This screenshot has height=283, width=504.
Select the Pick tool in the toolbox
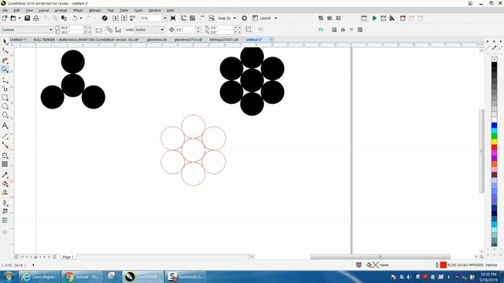coord(5,42)
